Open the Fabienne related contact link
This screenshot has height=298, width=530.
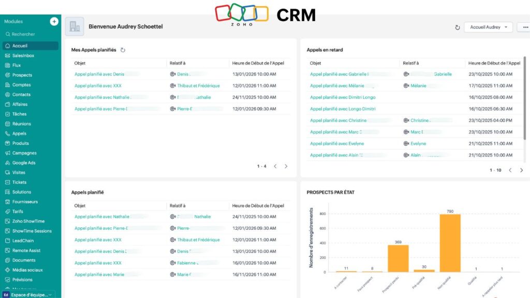[186, 263]
